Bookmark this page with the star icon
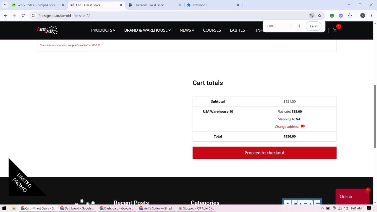Screen dimensions: 377x212 pos(319,16)
